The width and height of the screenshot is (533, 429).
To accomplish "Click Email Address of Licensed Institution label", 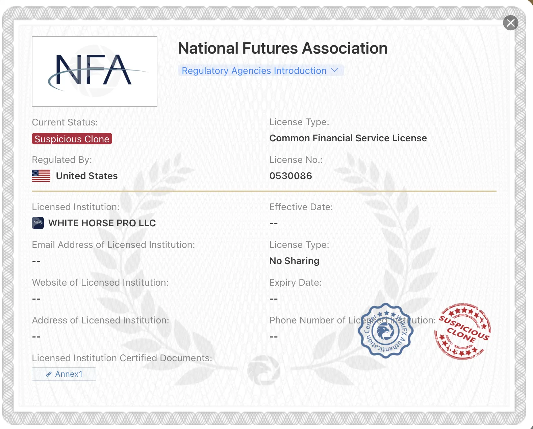I will [113, 245].
